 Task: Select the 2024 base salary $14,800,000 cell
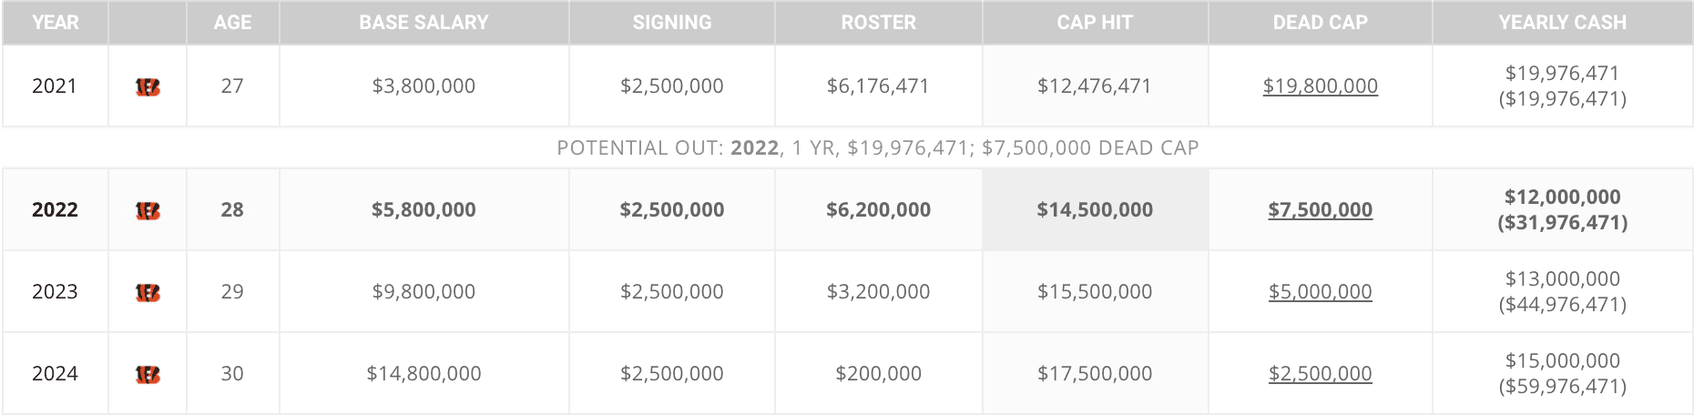tap(423, 374)
